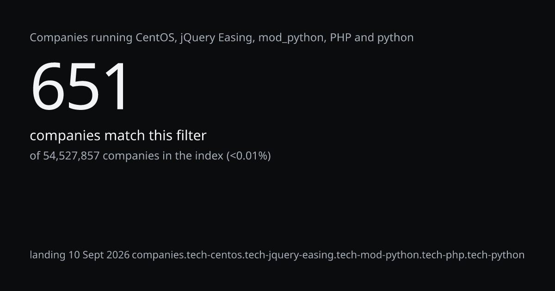
Task: Click the large 651 count number
Action: 79,87
